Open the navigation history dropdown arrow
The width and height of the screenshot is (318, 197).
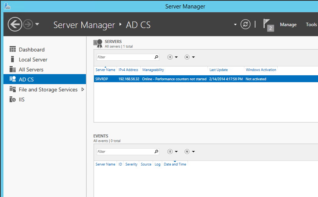coord(37,24)
